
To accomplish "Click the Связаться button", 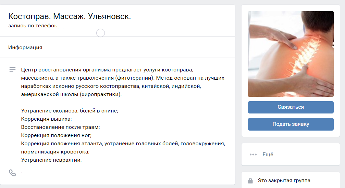I will tap(291, 107).
